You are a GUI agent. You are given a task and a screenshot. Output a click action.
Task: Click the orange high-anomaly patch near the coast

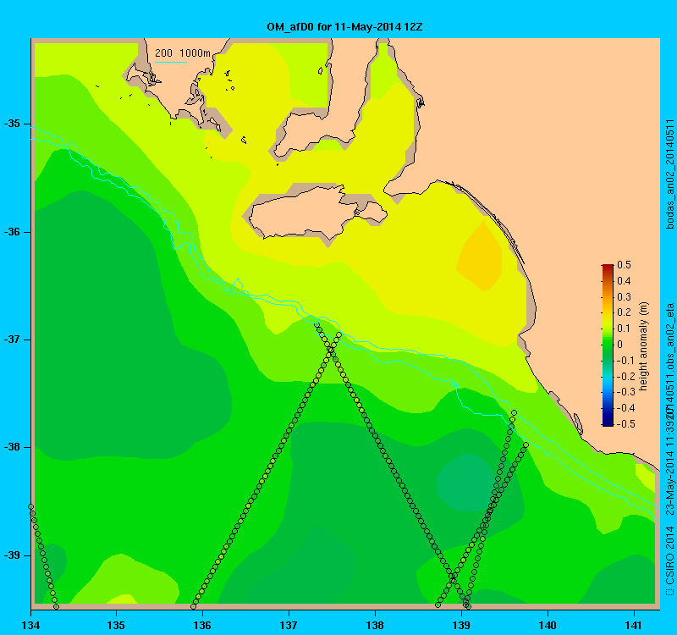point(479,257)
